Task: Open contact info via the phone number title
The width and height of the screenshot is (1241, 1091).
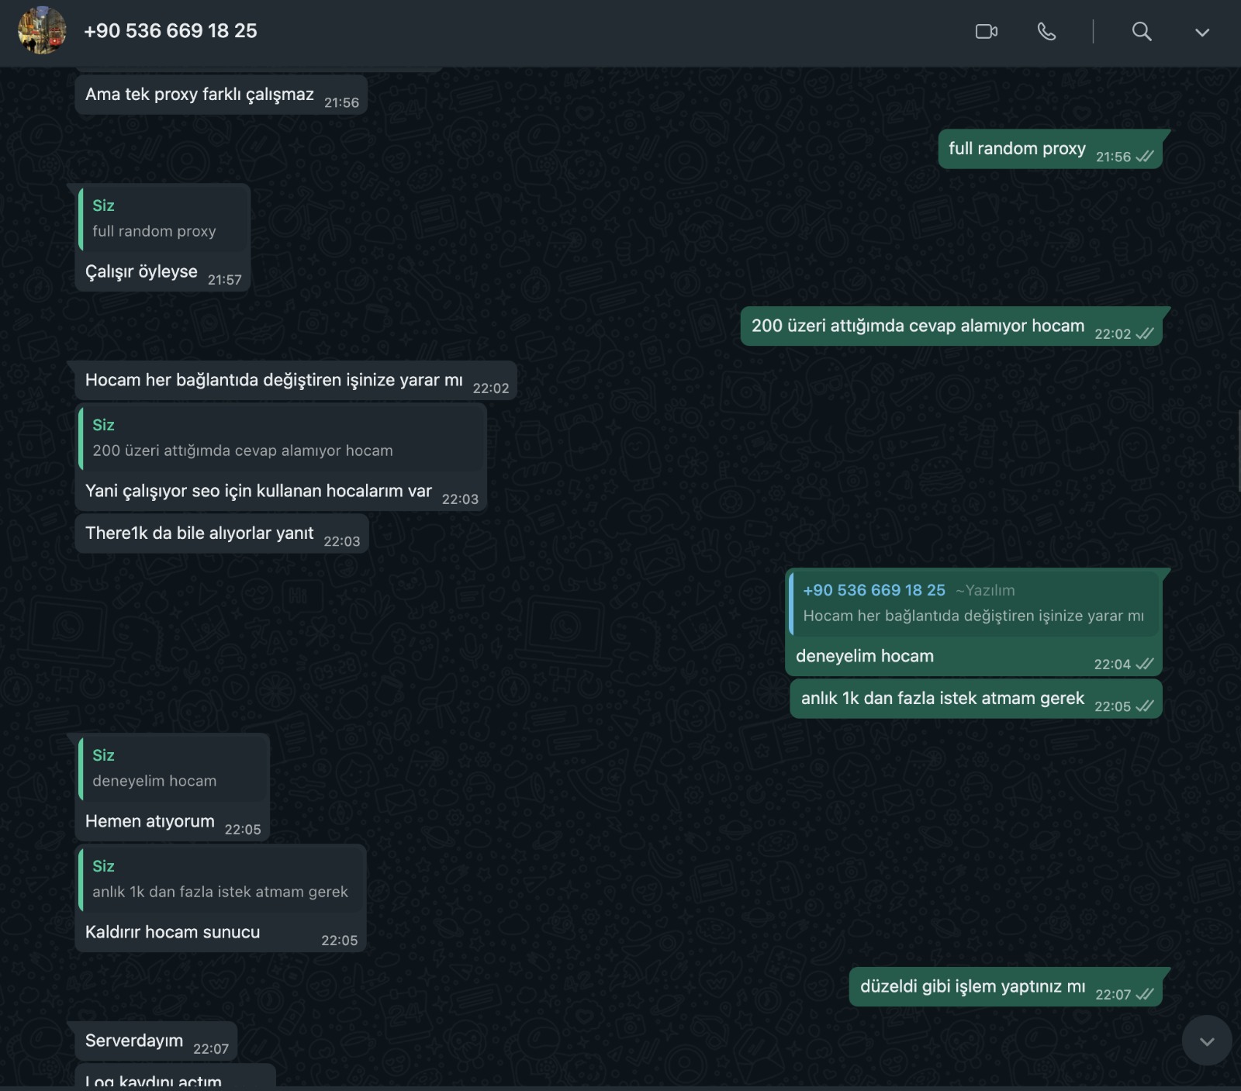Action: (x=171, y=31)
